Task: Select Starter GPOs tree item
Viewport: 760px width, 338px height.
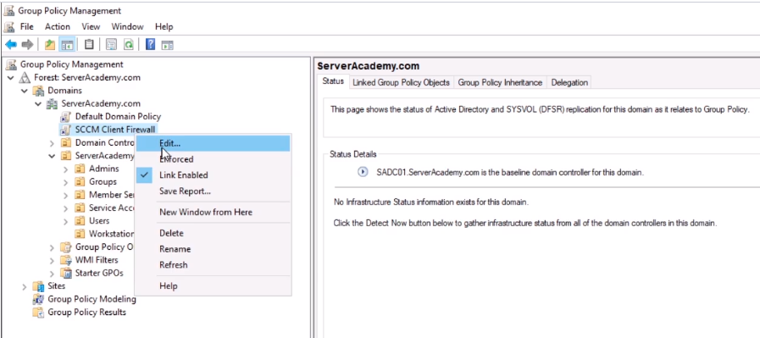Action: [x=99, y=273]
